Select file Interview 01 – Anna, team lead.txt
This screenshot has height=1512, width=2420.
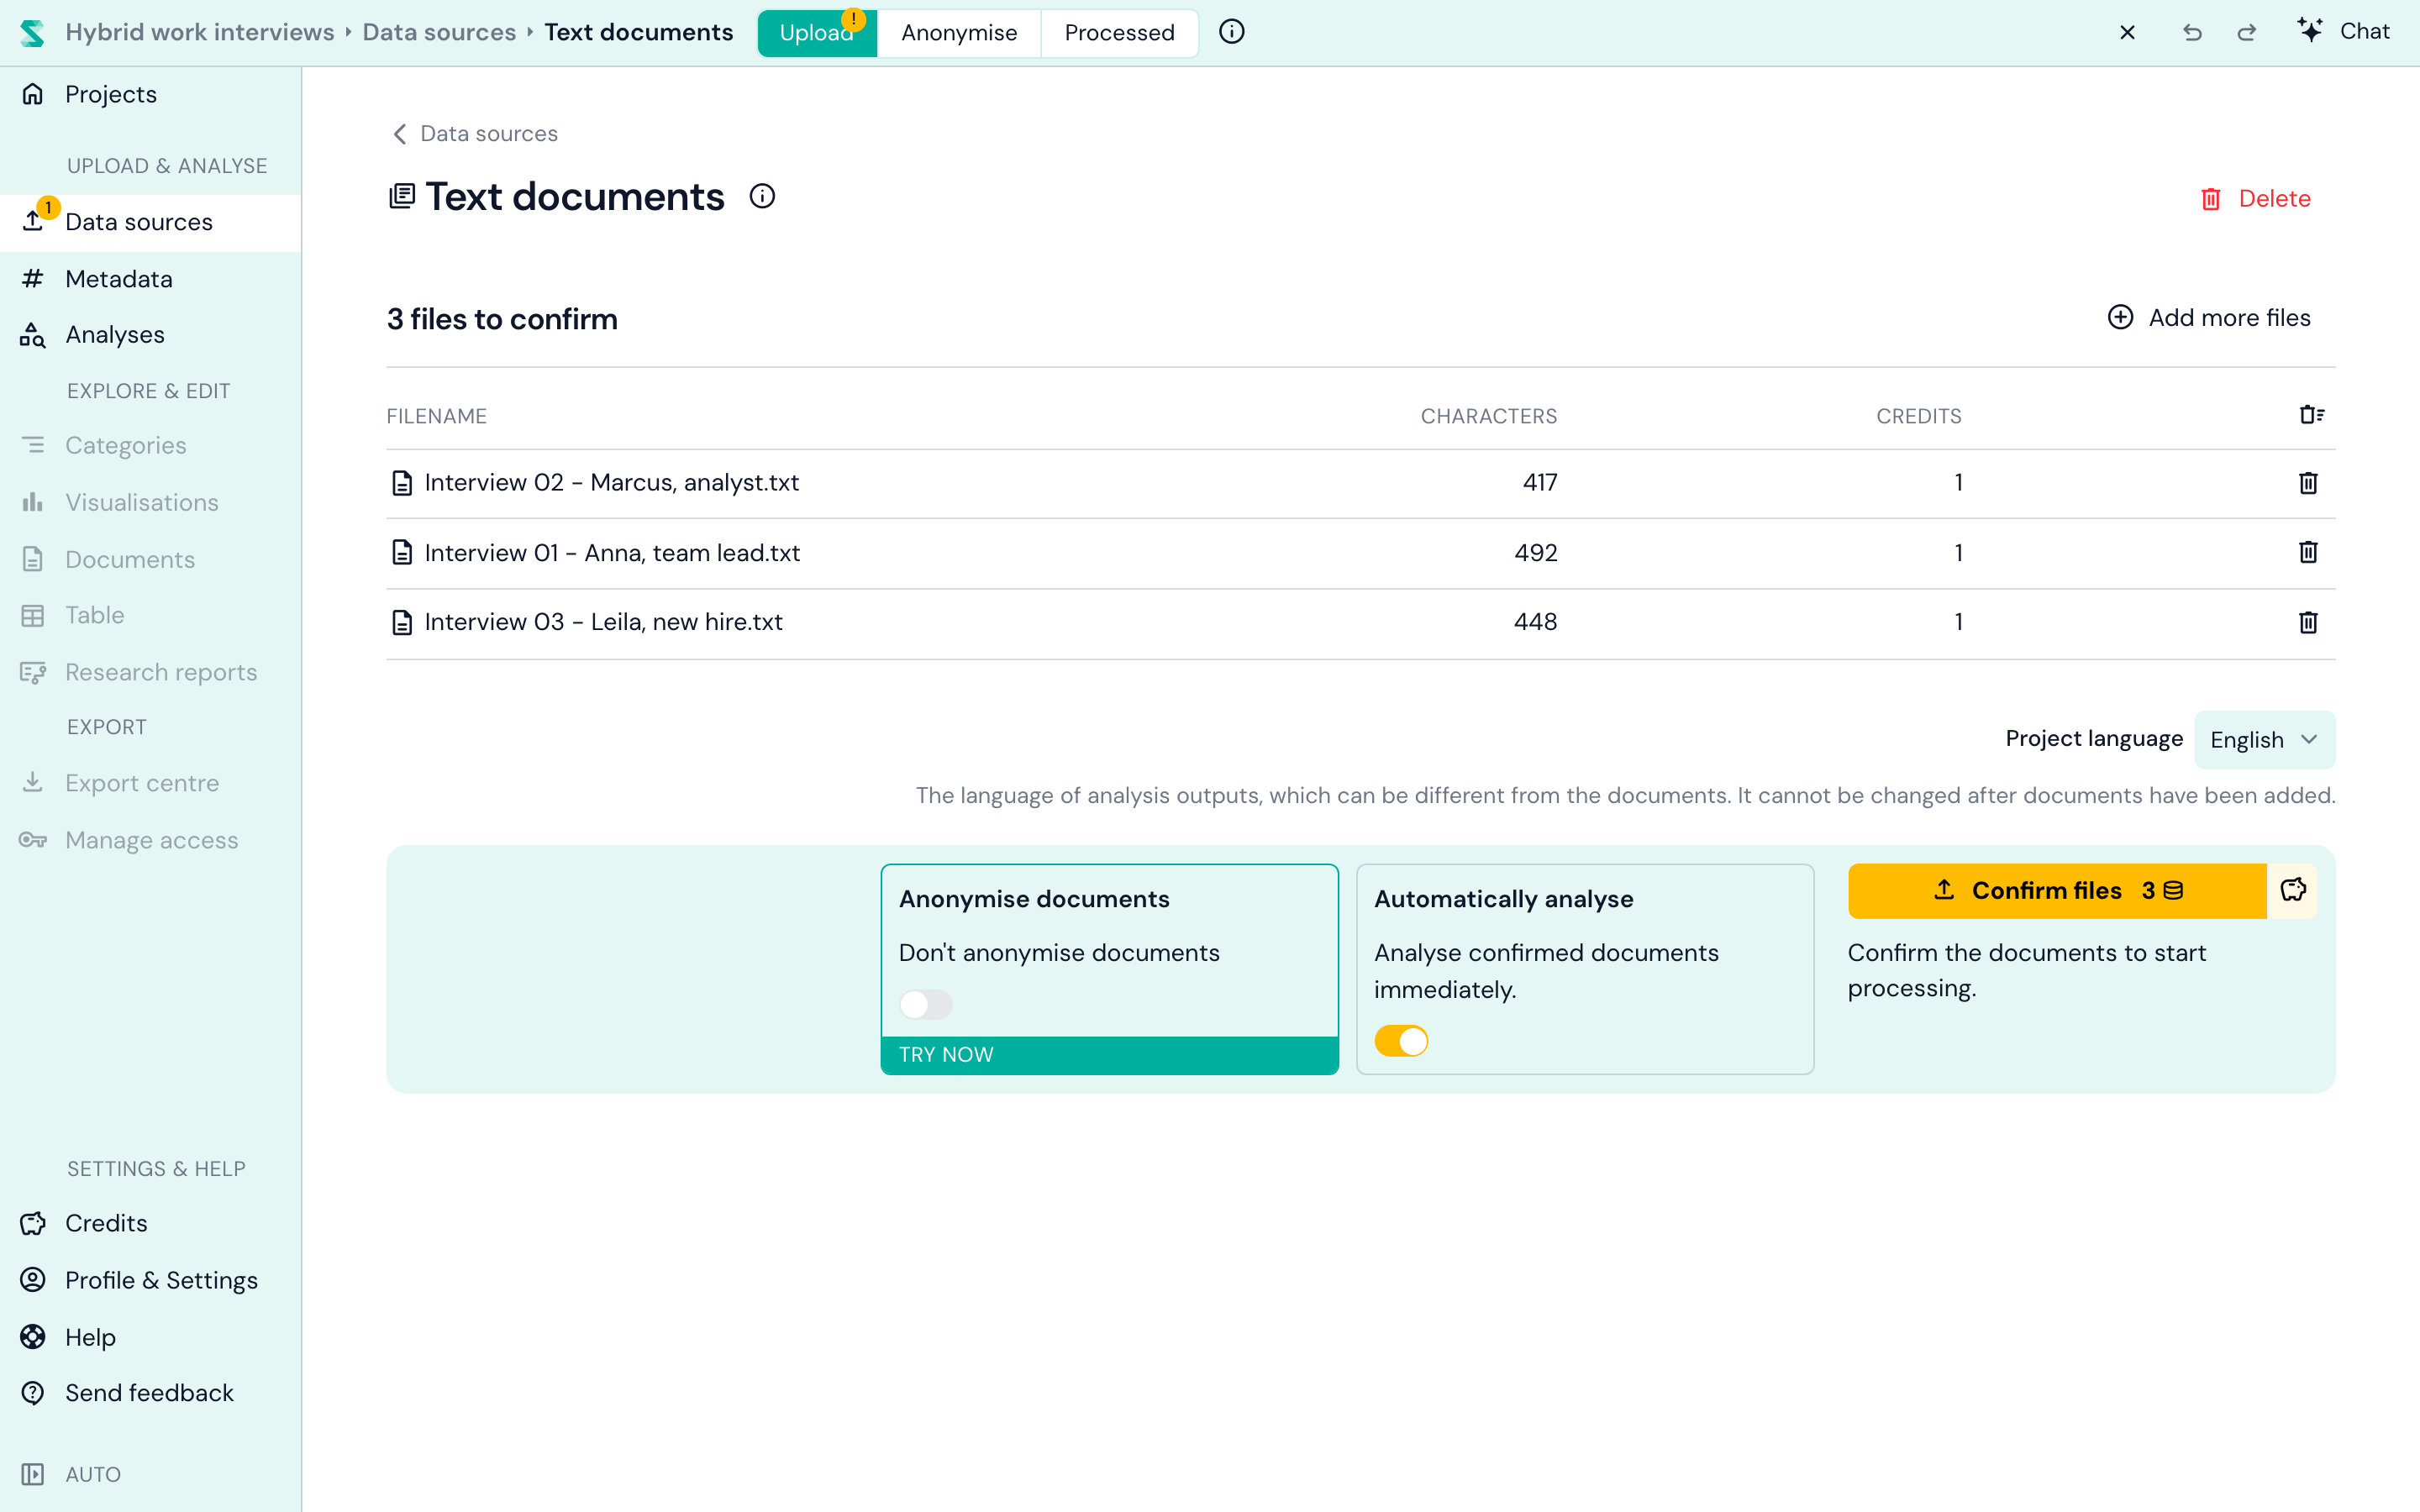[612, 552]
